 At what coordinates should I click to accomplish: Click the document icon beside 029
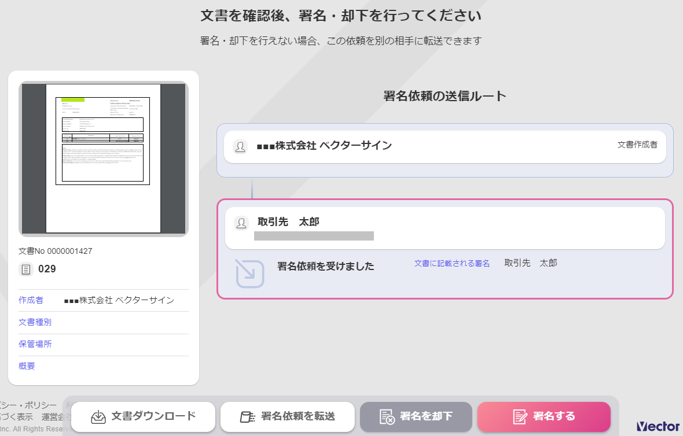pyautogui.click(x=25, y=269)
